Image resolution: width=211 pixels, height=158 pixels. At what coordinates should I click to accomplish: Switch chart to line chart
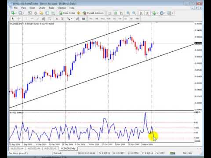[121, 13]
